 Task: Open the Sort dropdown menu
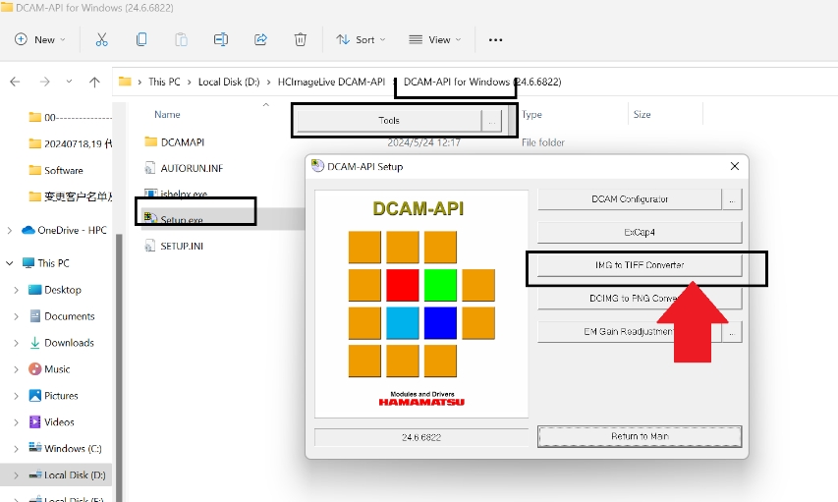click(x=361, y=39)
